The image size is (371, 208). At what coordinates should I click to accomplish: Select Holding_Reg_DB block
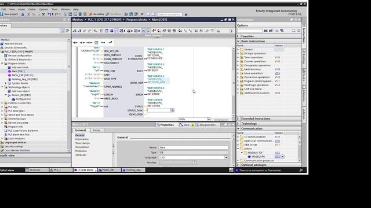[24, 79]
